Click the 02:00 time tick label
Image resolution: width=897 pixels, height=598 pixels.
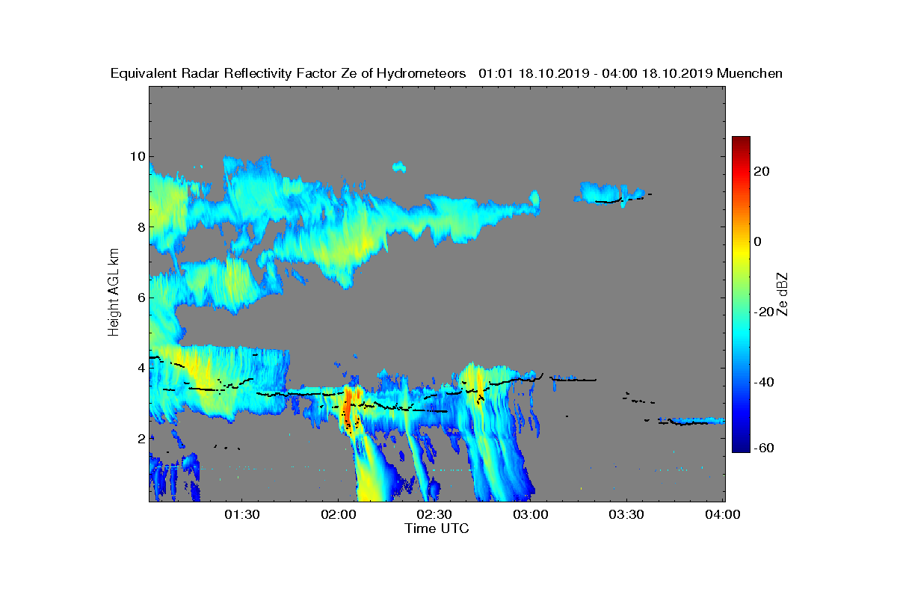coord(339,515)
